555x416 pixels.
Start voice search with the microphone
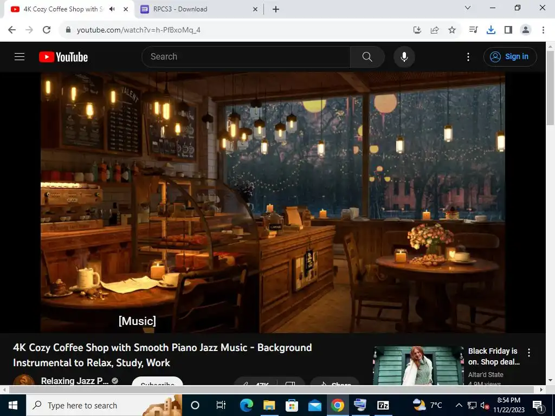coord(404,56)
